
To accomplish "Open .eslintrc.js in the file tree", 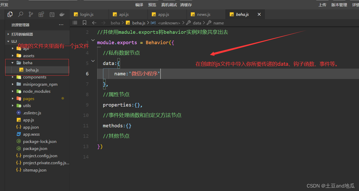I will coord(37,113).
